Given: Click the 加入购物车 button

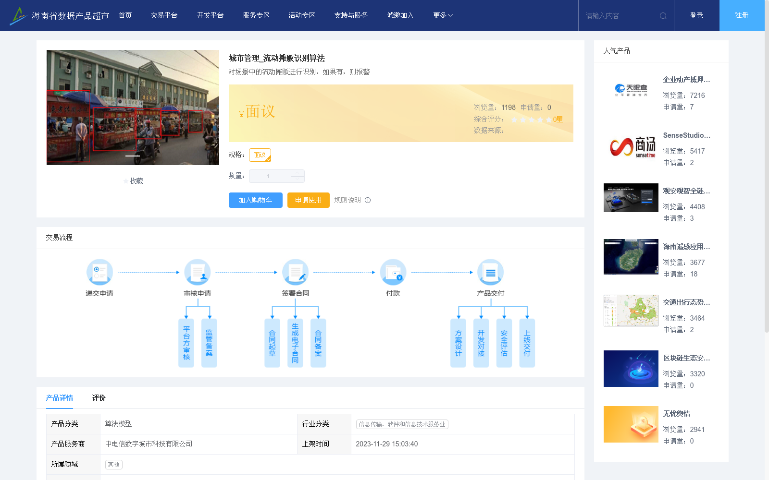Looking at the screenshot, I should click(255, 200).
